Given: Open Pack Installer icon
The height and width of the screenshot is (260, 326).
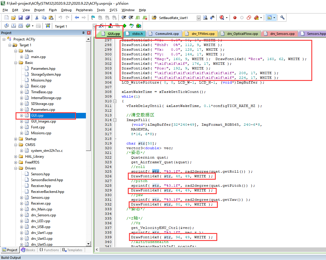Looking at the screenshot, I should tap(139, 26).
